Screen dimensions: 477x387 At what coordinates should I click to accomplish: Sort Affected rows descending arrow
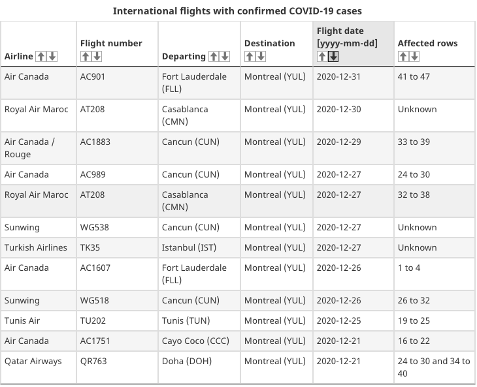click(x=414, y=57)
